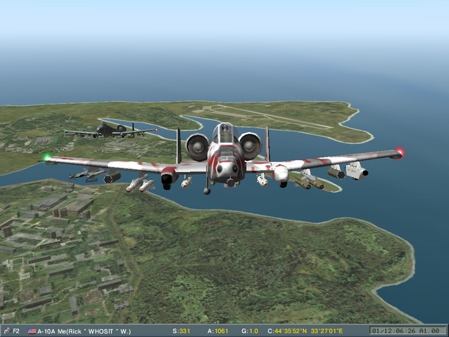The height and width of the screenshot is (337, 449).
Task: Click the dark wingman A-10 in background
Action: click(111, 131)
